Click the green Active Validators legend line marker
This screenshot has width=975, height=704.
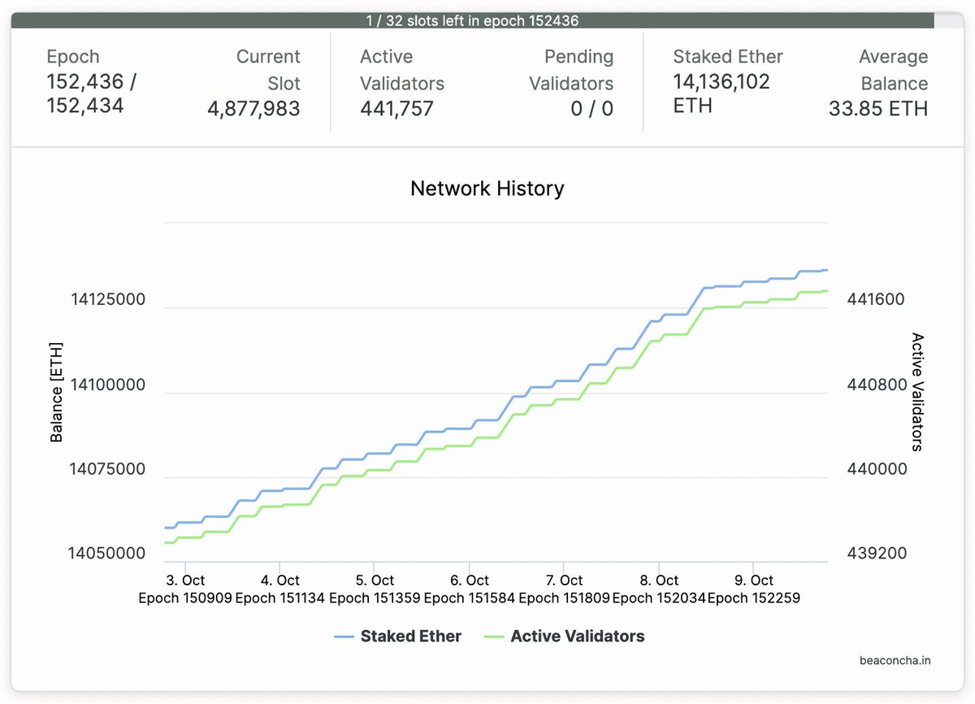click(493, 637)
